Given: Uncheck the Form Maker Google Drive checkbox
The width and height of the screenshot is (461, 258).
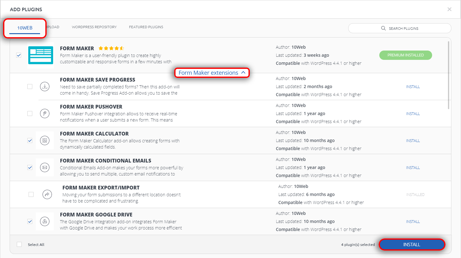Looking at the screenshot, I should 30,221.
